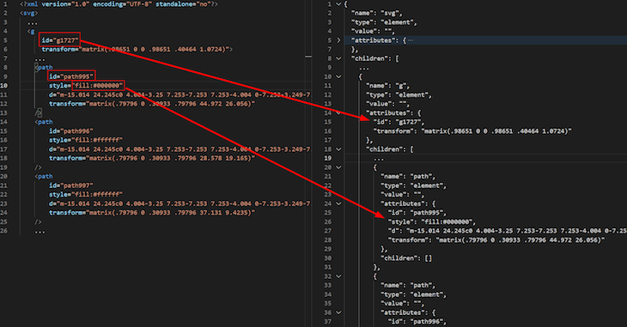Collapse object fold chevron at JSON line 10
Screen dimensions: 627x327
[338, 76]
